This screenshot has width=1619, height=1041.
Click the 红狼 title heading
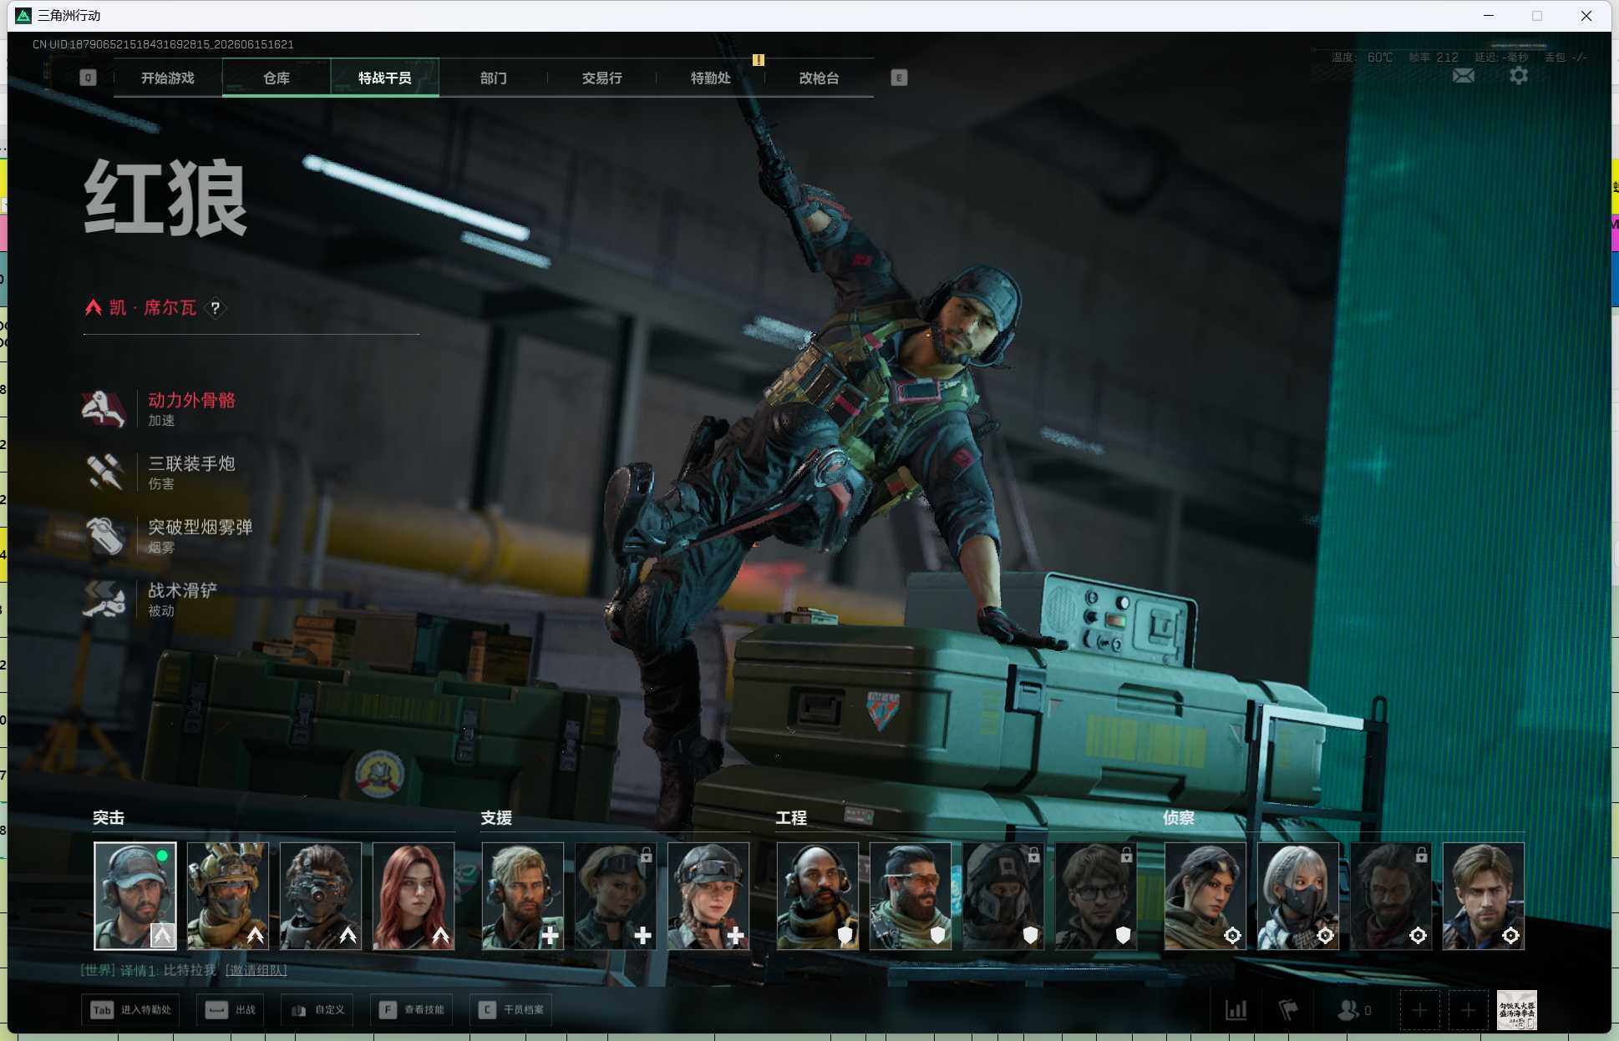click(165, 199)
